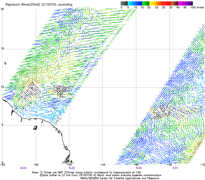Select the cyan-blue 5-15 knots legend swatch
Screen dimensions: 205x180
click(135, 3)
